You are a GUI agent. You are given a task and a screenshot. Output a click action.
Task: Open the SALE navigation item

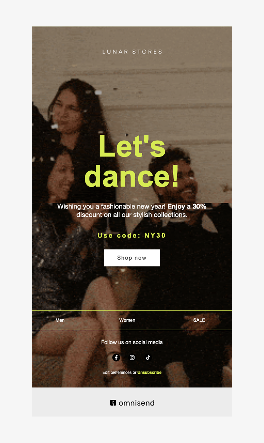[199, 320]
